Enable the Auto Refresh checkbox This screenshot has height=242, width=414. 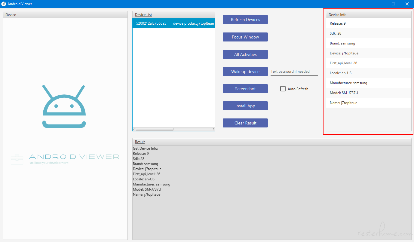click(x=283, y=89)
